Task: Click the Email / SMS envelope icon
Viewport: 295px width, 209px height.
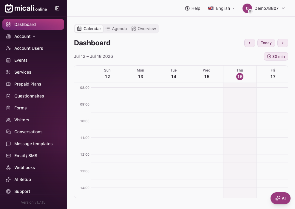Action: coord(8,156)
